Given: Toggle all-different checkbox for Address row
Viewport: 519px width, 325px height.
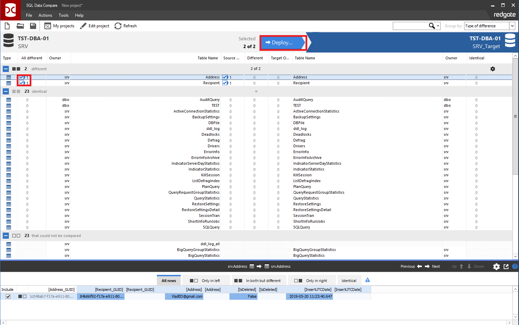Looking at the screenshot, I should click(x=22, y=77).
